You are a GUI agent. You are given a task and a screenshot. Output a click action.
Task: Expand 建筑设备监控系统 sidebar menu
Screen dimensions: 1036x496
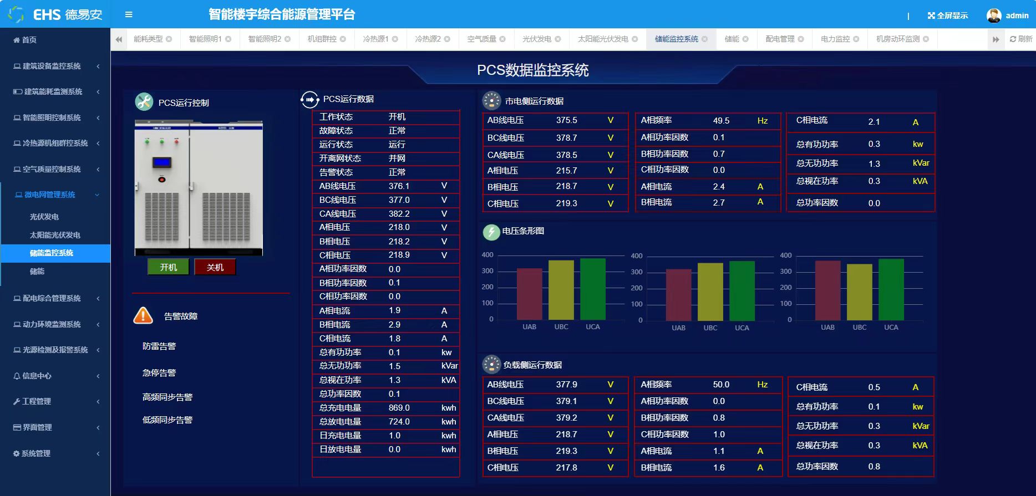(55, 66)
